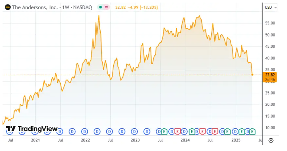Open the red earnings marker before 2024
Image resolution: width=287 pixels, height=151 pixels.
tap(177, 132)
